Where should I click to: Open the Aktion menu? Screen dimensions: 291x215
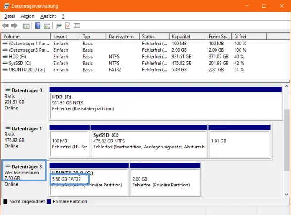coord(27,16)
